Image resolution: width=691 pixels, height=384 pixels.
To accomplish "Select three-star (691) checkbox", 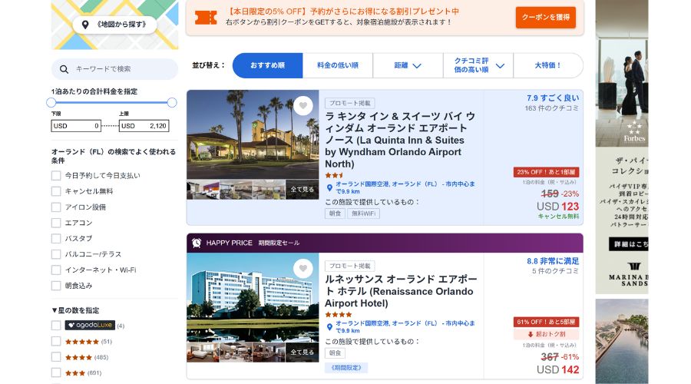I will click(56, 372).
